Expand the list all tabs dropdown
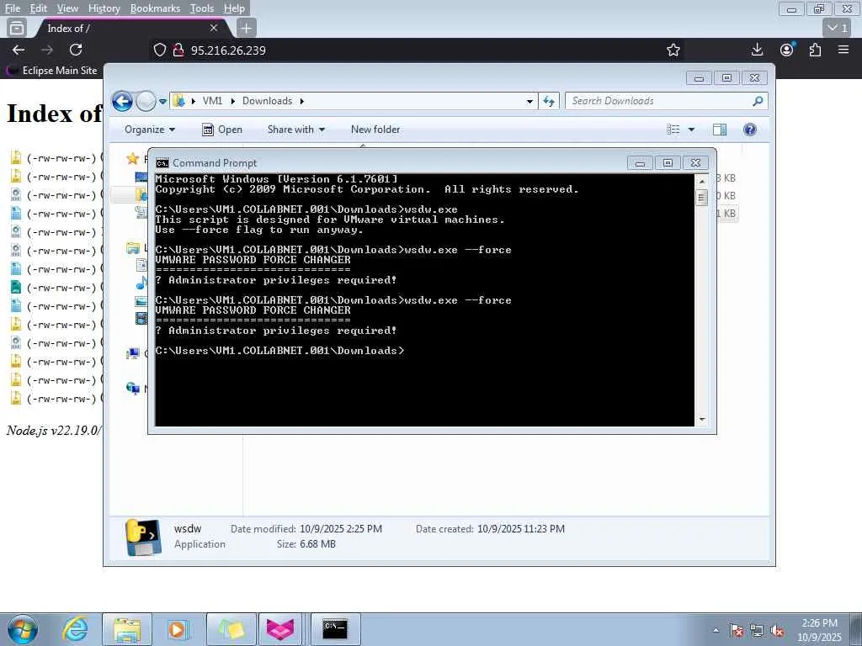Viewport: 862px width, 646px height. [x=838, y=28]
